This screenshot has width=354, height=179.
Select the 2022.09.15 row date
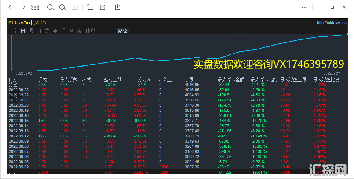coord(19,121)
